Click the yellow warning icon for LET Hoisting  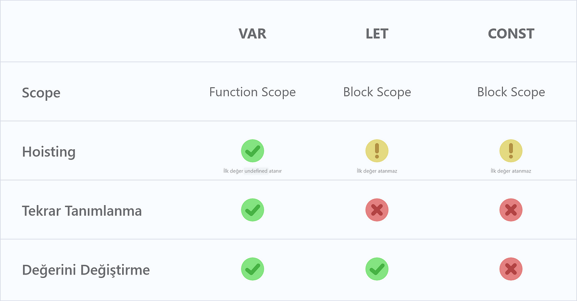(377, 151)
